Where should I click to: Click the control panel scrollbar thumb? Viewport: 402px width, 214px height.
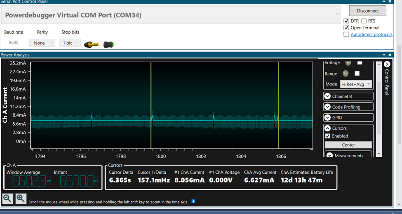pyautogui.click(x=379, y=108)
